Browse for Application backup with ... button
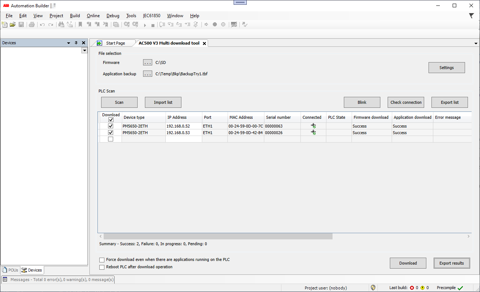480x292 pixels. [147, 74]
